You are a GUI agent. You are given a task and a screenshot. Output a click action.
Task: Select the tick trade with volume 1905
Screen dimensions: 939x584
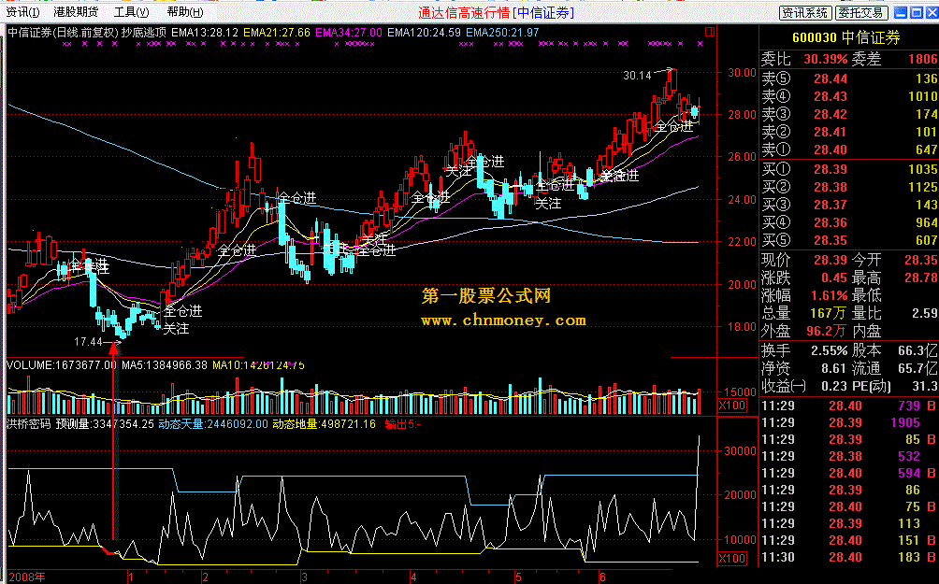pos(848,422)
